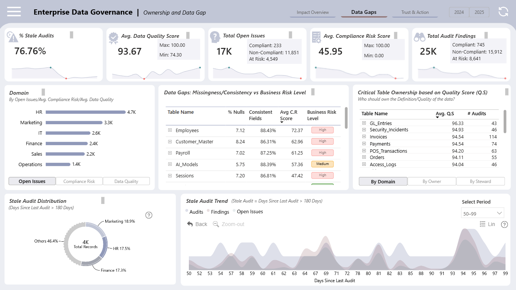Click the refresh icon in header
The height and width of the screenshot is (290, 516).
pos(503,12)
